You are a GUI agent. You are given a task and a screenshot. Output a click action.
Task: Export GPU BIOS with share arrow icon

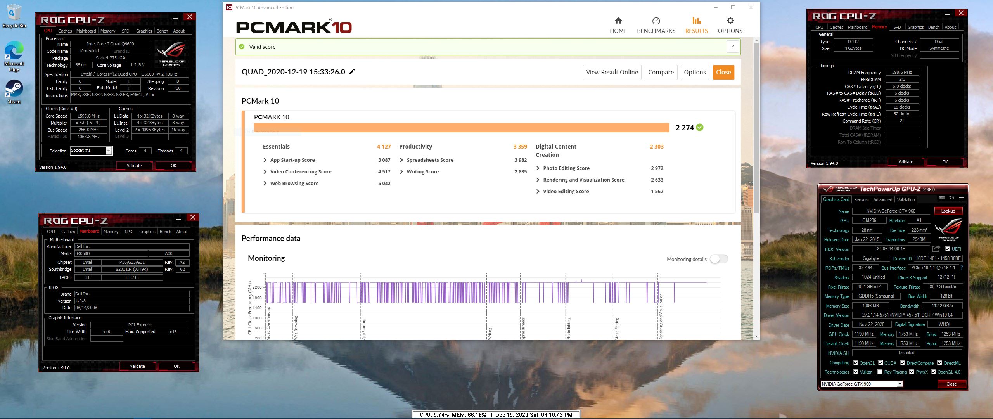(x=936, y=249)
